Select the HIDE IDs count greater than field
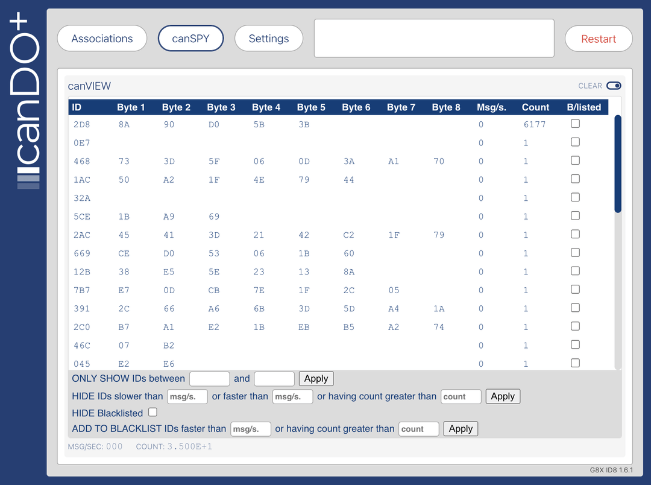651x485 pixels. [461, 396]
